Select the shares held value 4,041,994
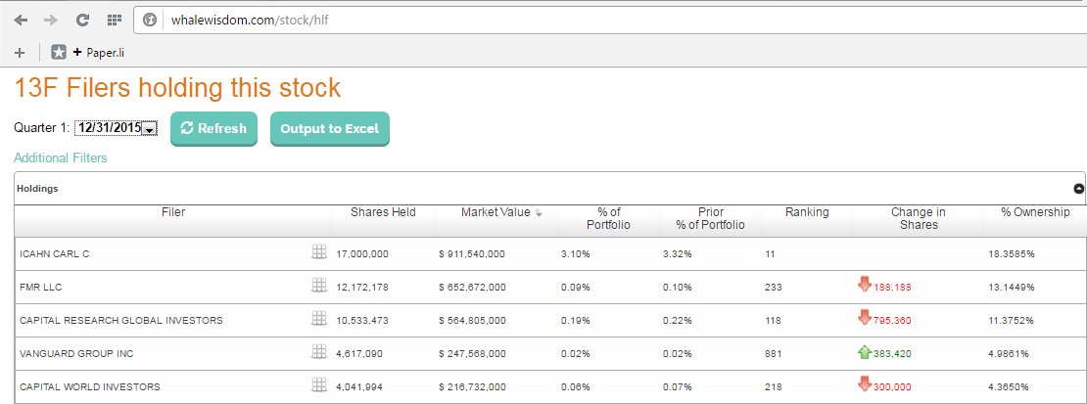Viewport: 1087px width, 404px height. coord(359,386)
